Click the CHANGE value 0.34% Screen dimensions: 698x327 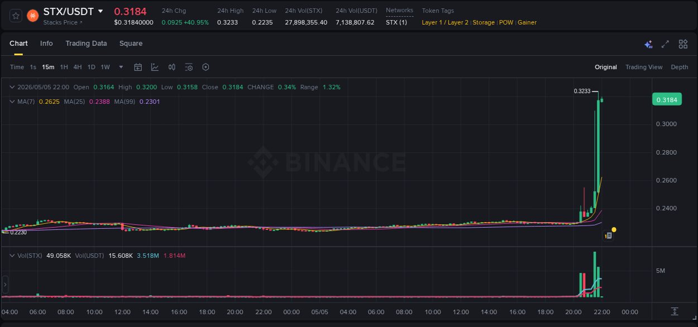click(286, 87)
